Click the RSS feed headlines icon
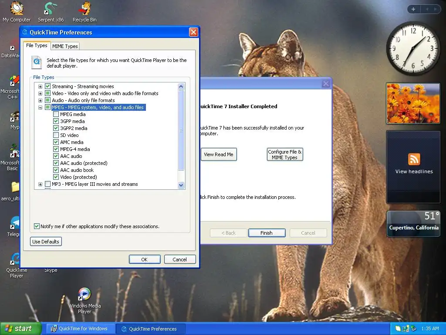The height and width of the screenshot is (335, 446). click(x=414, y=159)
